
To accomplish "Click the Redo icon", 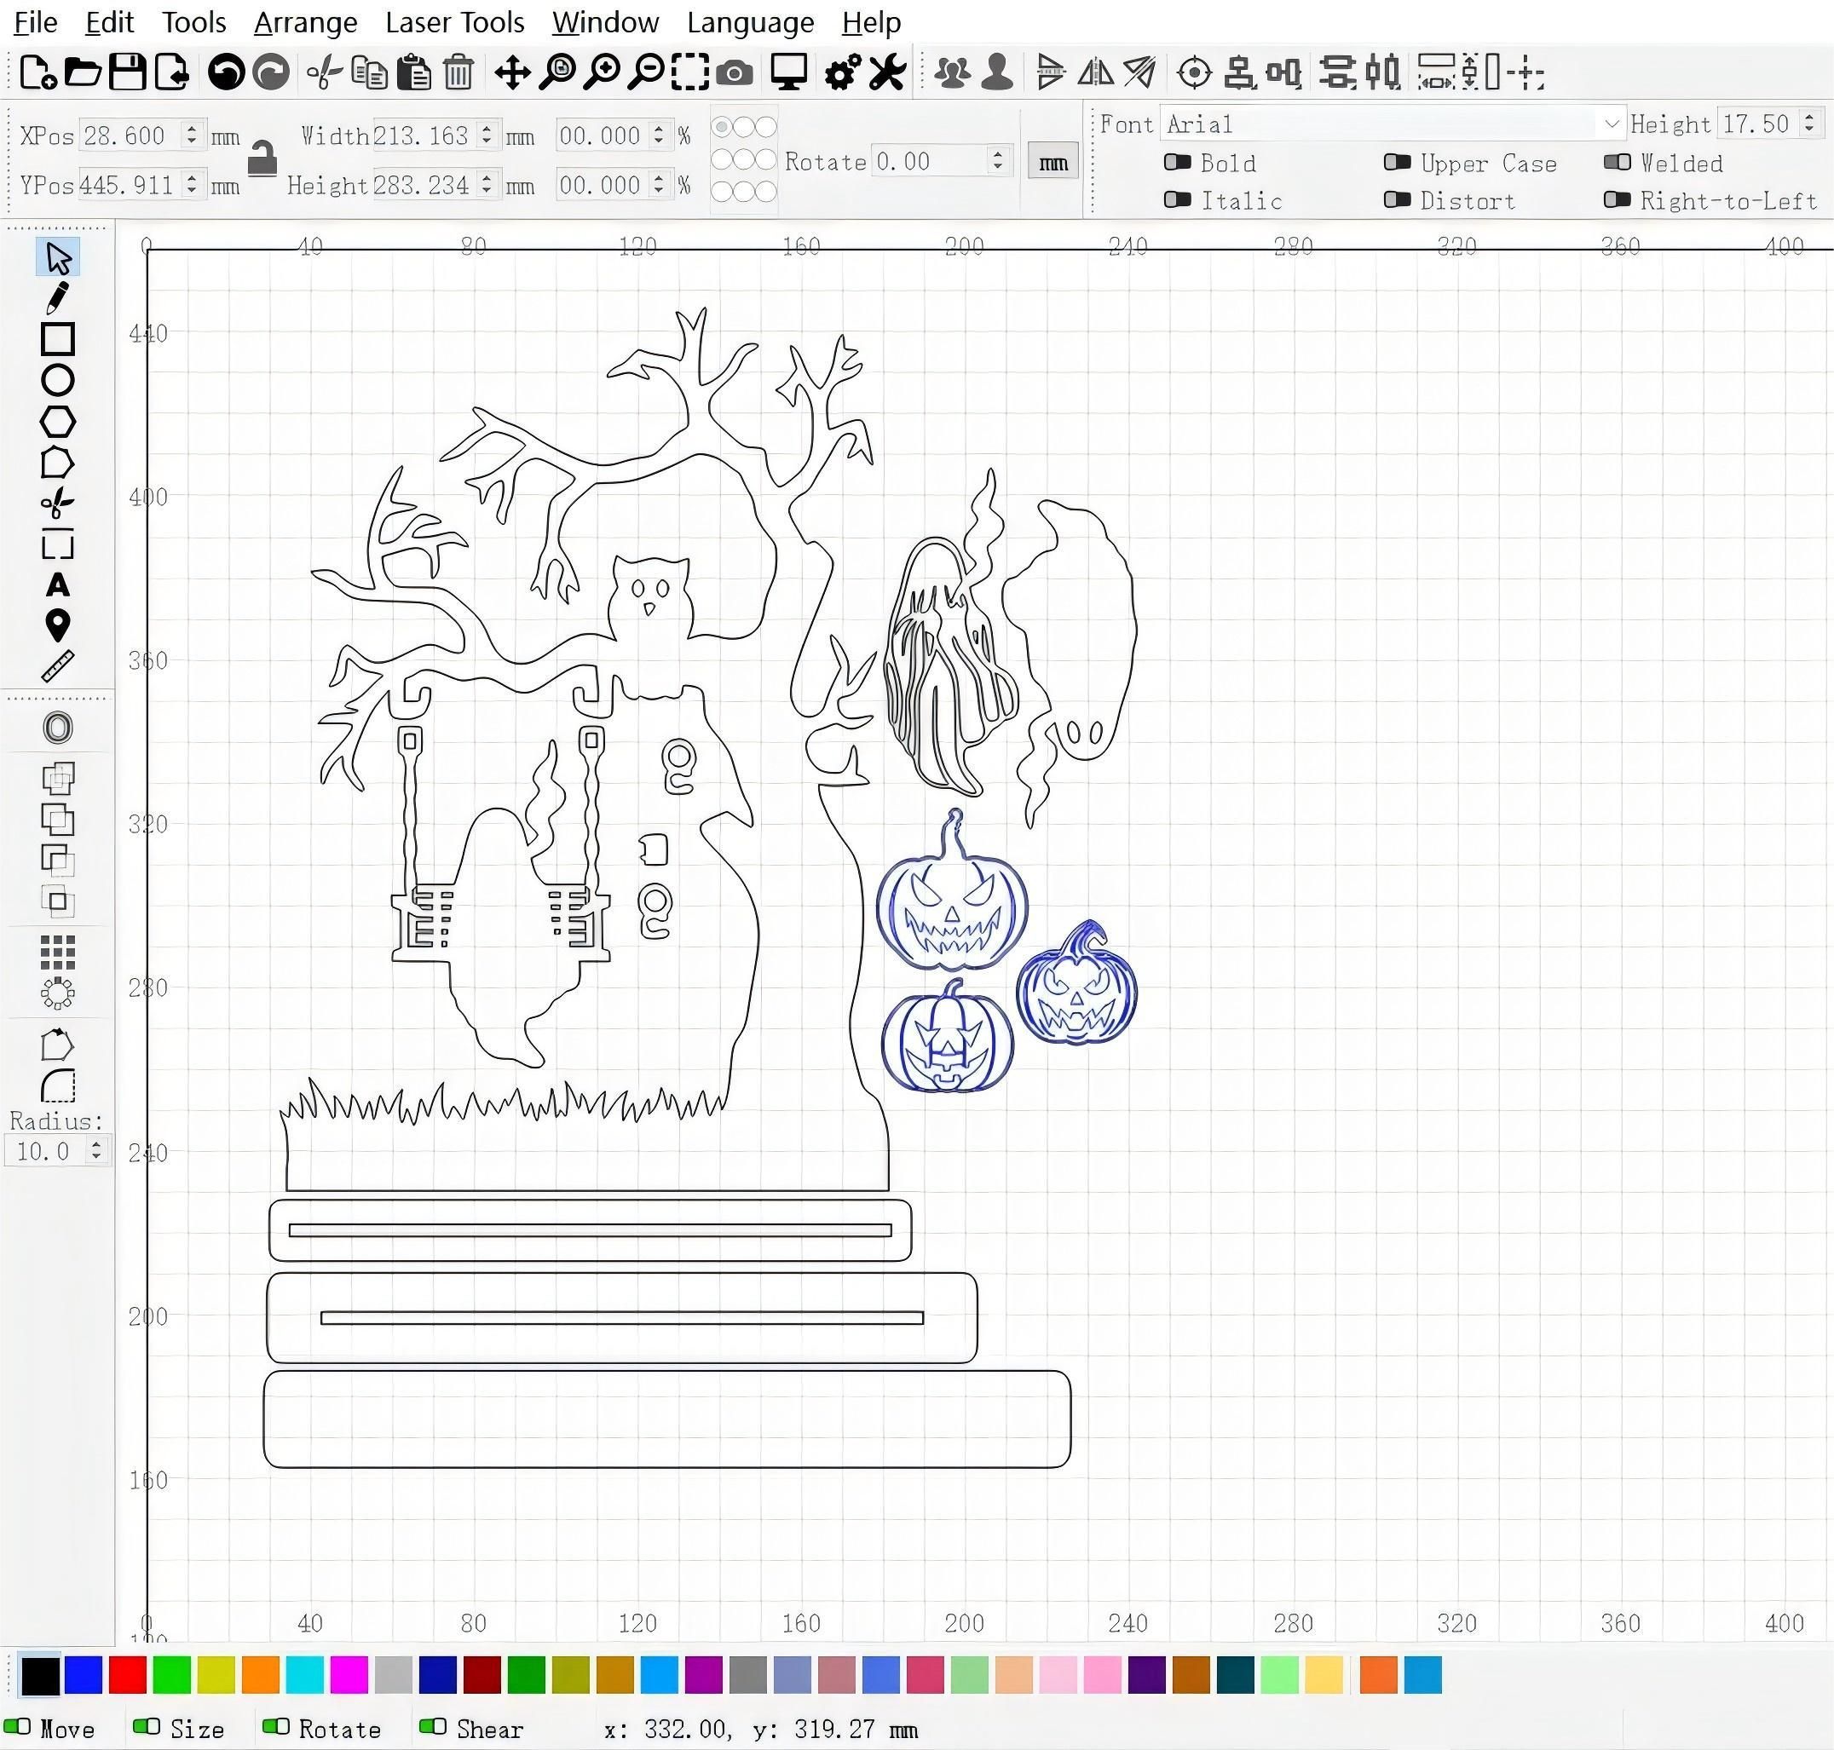I will click(x=272, y=72).
